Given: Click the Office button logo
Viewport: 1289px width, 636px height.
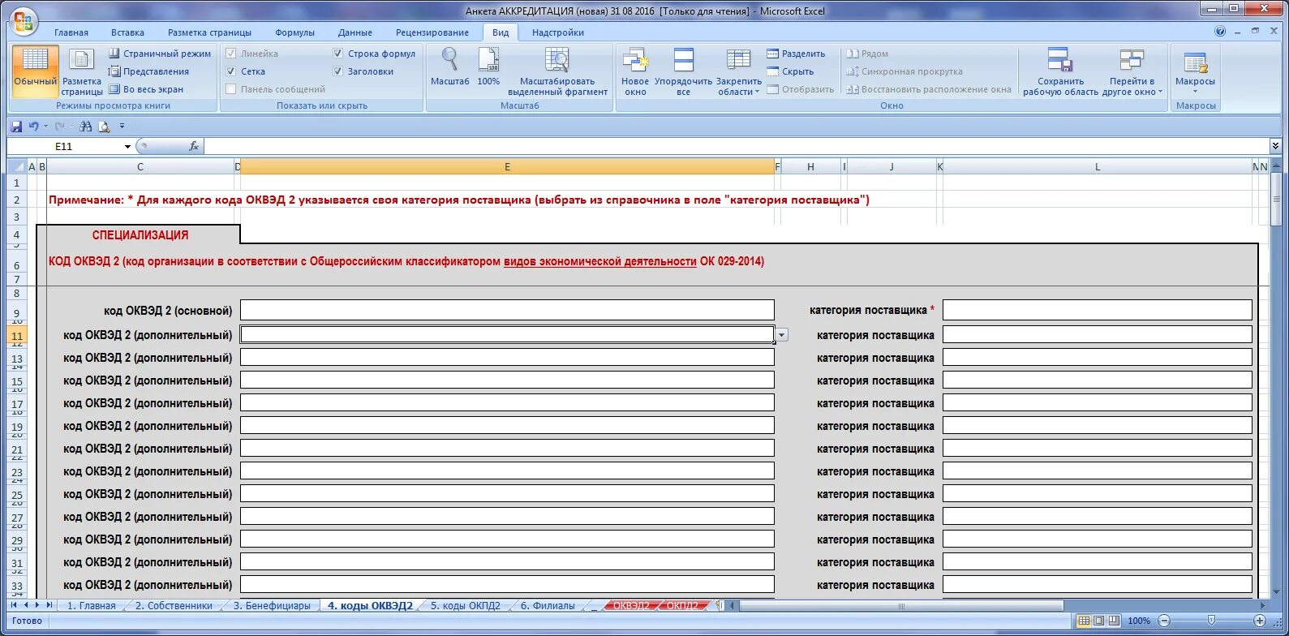Looking at the screenshot, I should (x=24, y=21).
